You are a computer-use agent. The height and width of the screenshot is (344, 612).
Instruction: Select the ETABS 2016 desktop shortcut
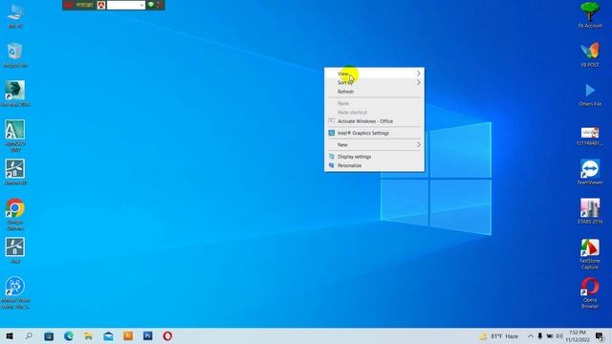pos(590,211)
